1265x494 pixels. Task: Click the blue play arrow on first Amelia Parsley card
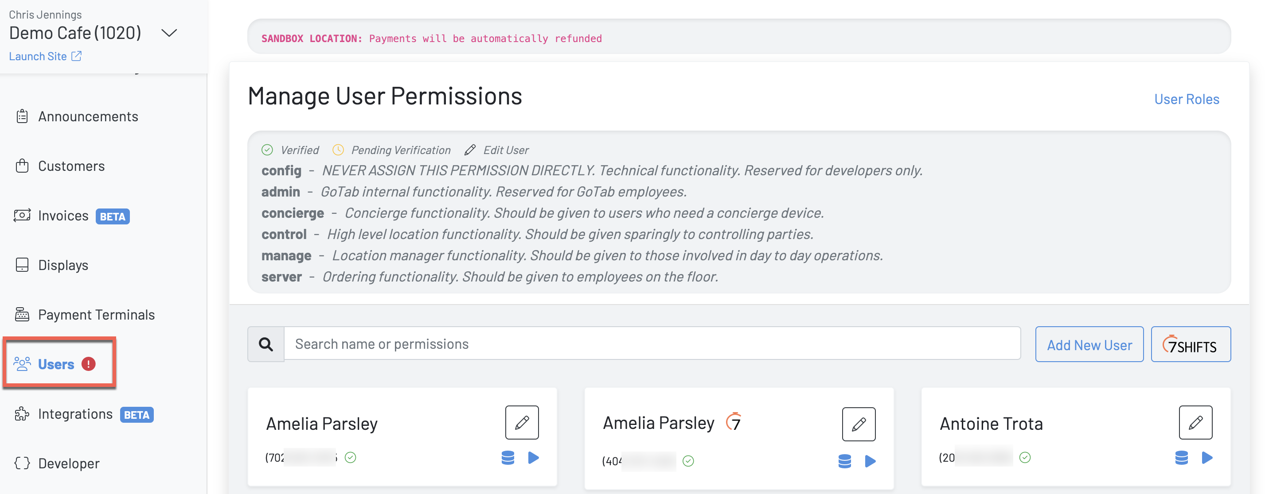533,457
